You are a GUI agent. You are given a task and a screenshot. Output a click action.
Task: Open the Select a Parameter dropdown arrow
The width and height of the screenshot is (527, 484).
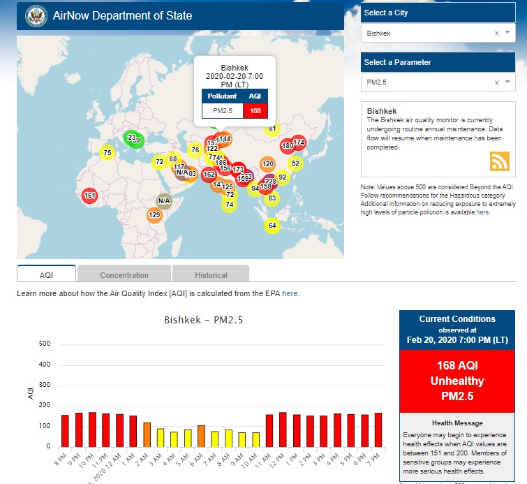pyautogui.click(x=507, y=82)
